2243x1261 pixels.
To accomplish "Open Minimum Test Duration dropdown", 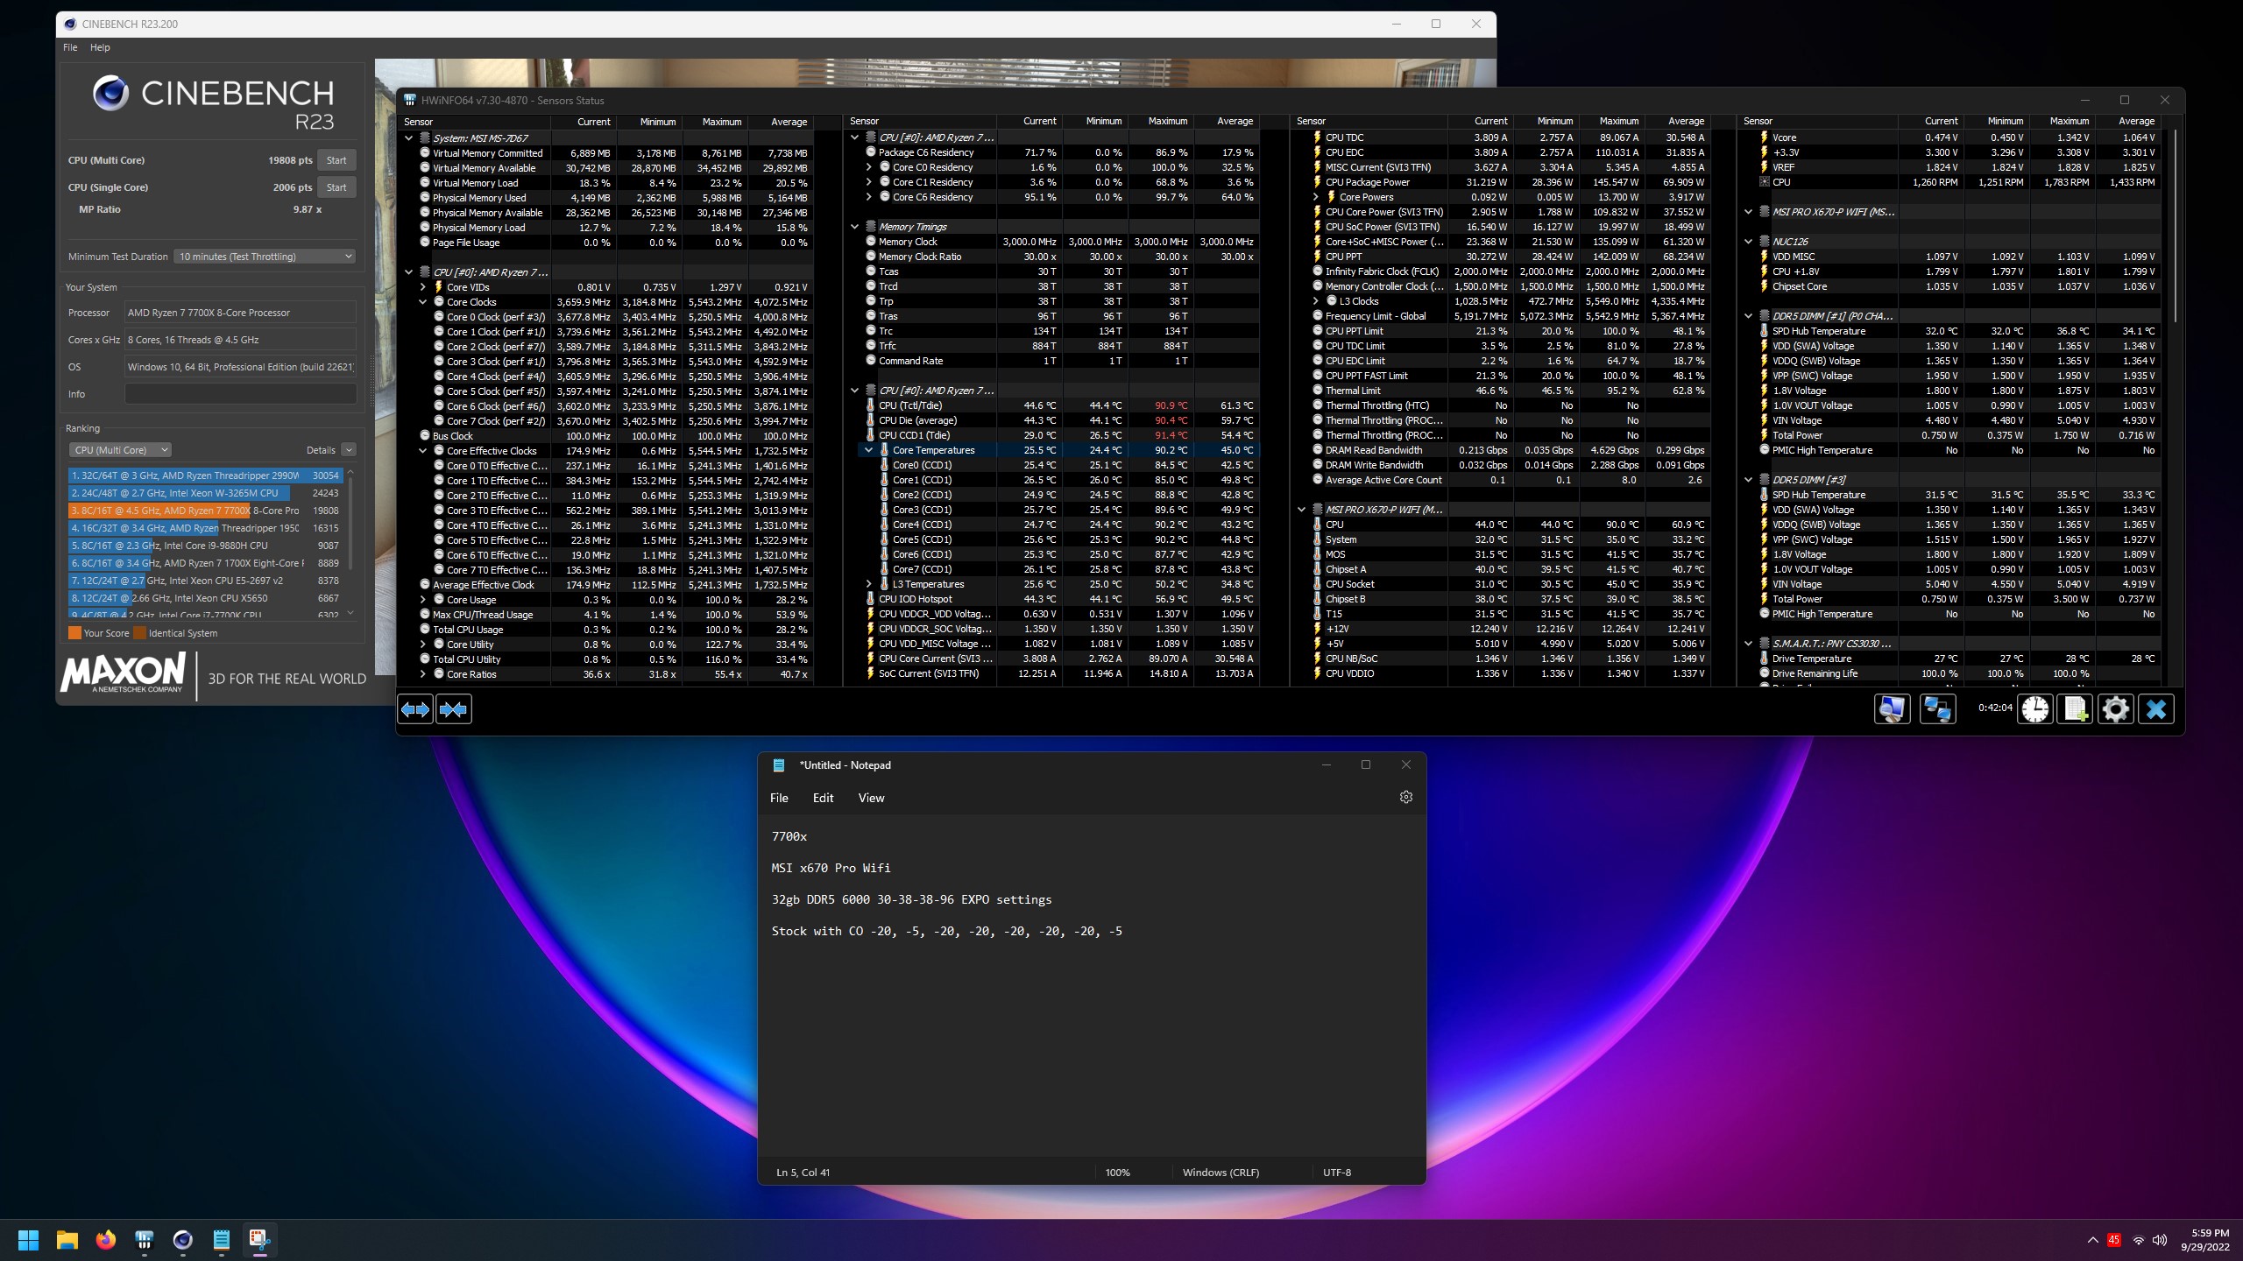I will coord(265,257).
